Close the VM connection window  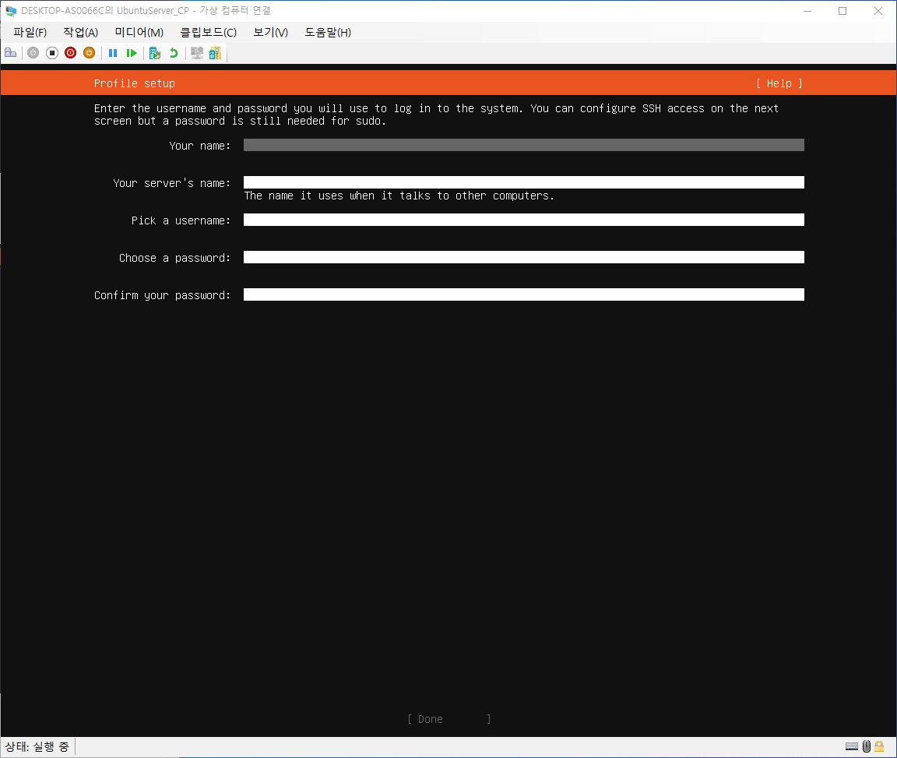pos(878,11)
